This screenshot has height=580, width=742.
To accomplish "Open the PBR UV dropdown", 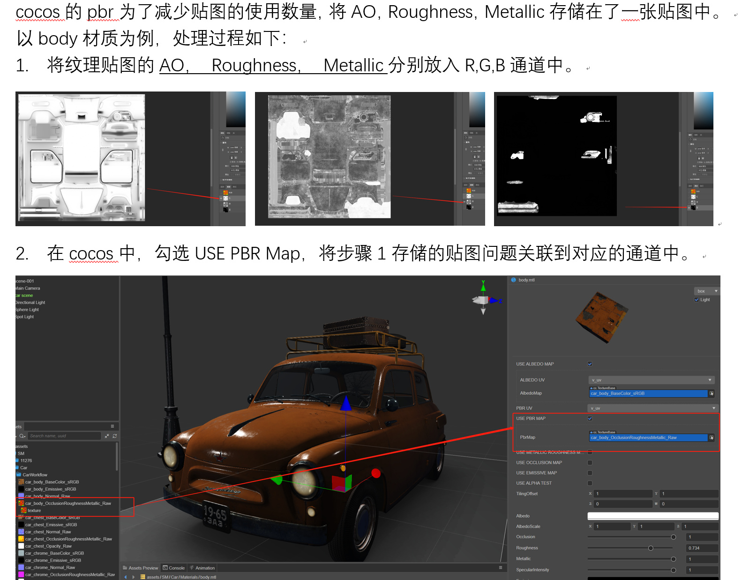I will (653, 408).
